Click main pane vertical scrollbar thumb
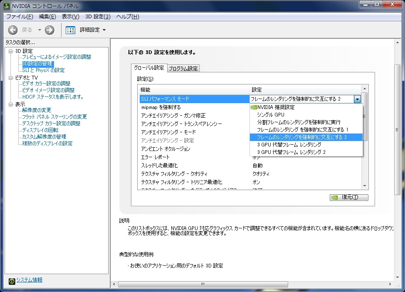Image resolution: width=405 pixels, height=292 pixels. point(397,130)
